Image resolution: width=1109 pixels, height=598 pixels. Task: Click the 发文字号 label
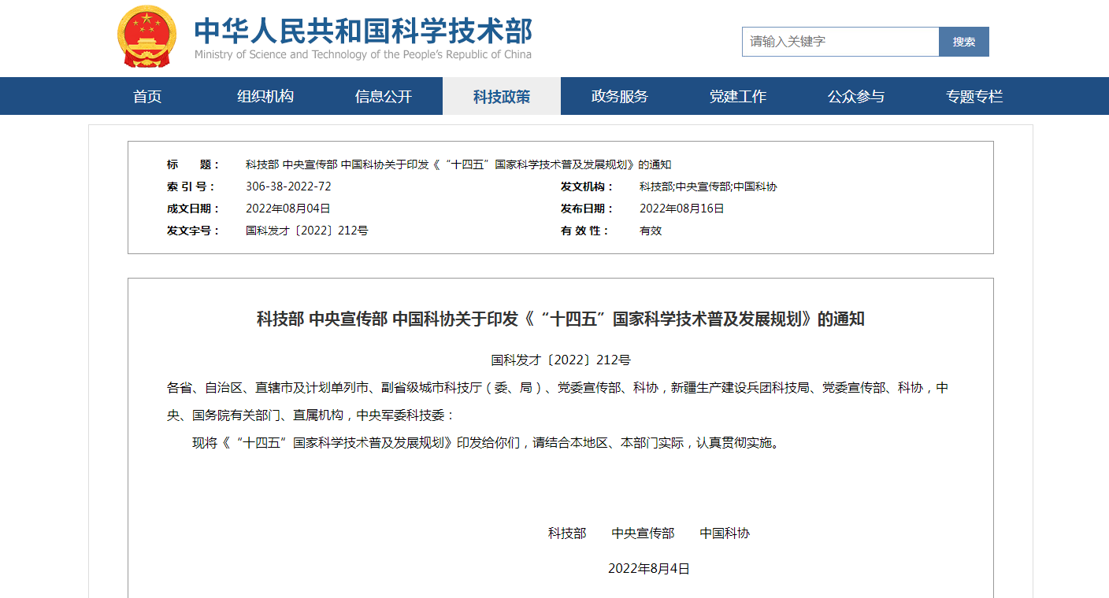pyautogui.click(x=193, y=231)
